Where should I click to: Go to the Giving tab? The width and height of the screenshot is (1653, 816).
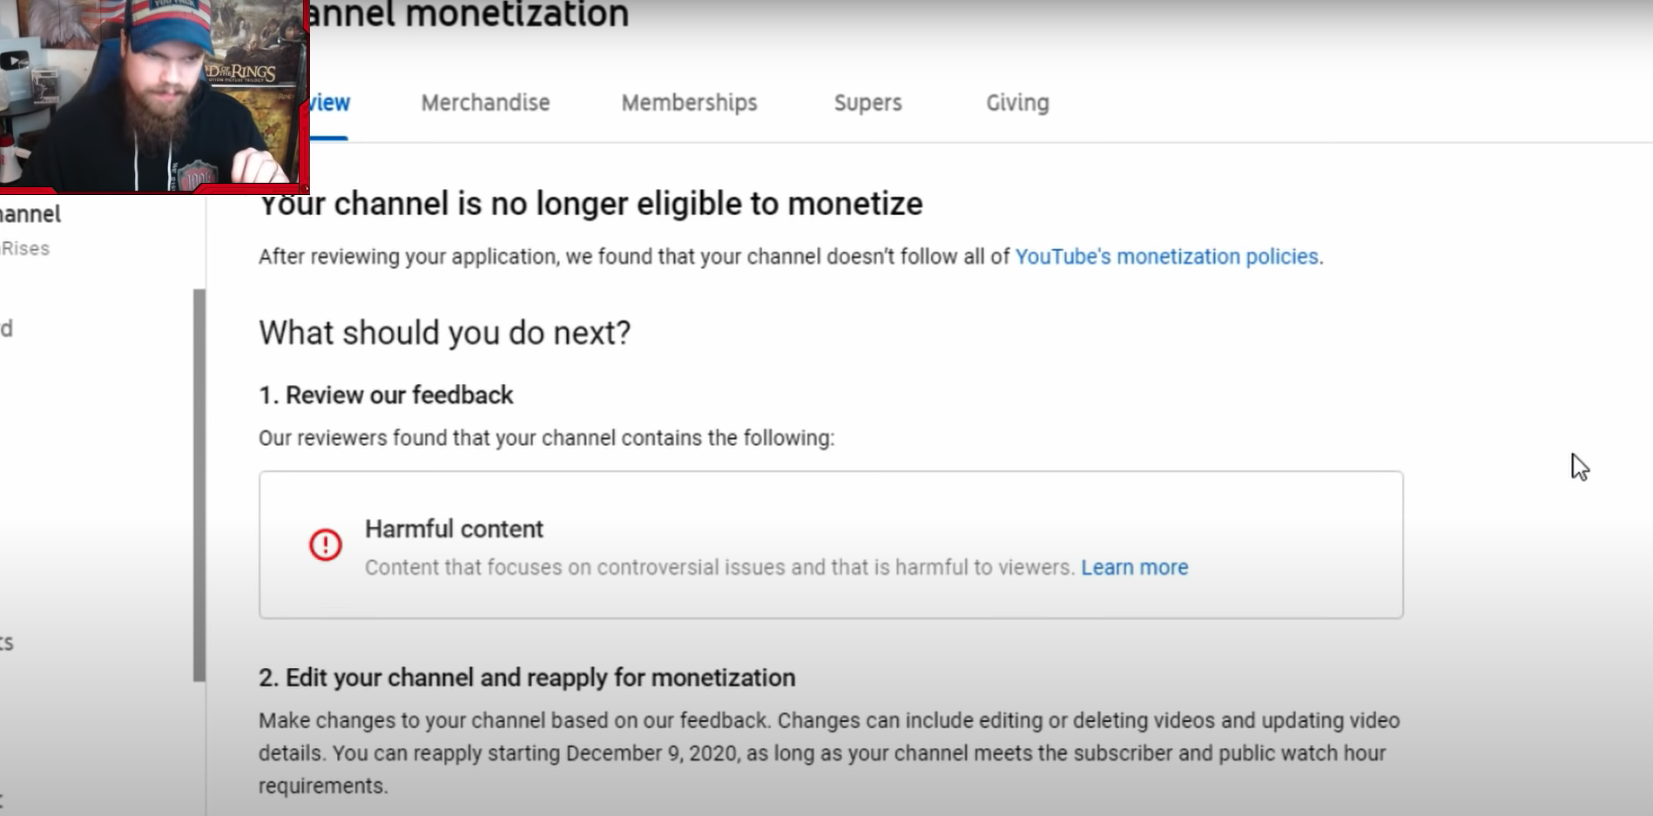(1017, 103)
